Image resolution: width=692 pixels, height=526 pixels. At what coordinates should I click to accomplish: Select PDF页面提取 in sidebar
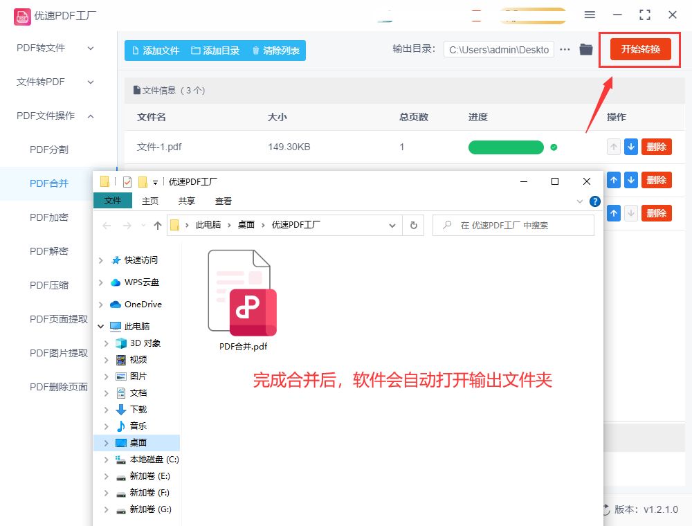click(58, 319)
